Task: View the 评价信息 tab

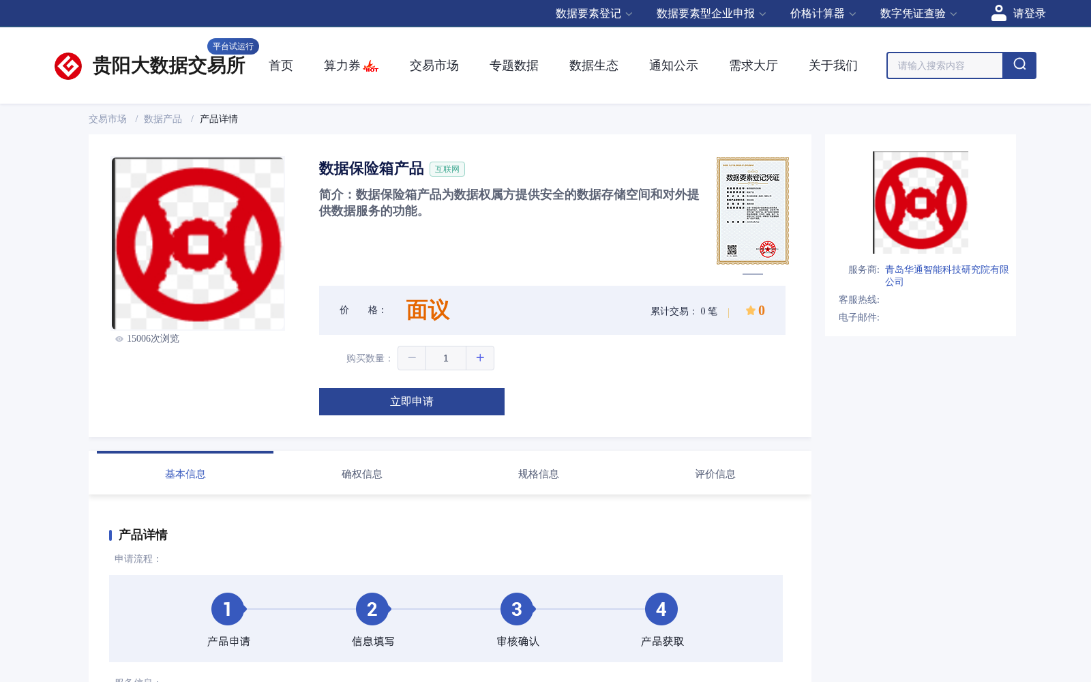Action: [x=715, y=474]
